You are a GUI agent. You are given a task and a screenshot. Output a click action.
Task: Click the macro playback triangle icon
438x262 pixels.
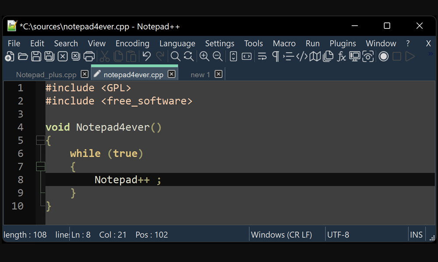410,56
